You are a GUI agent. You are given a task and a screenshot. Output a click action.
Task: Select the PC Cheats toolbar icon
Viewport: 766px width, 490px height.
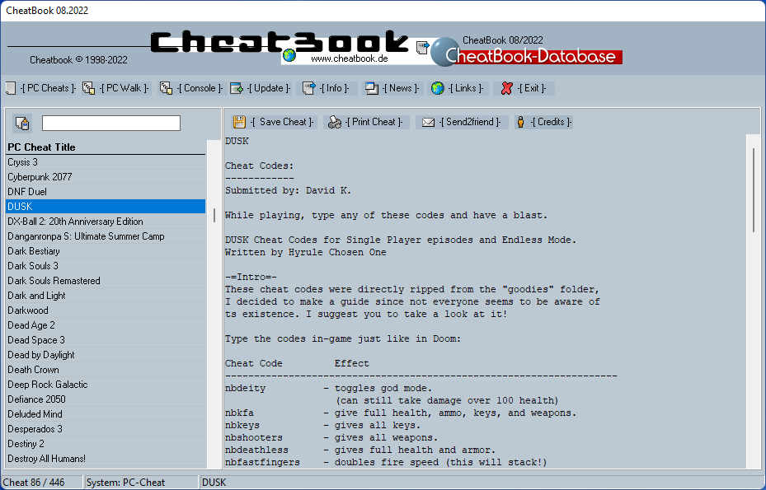[11, 88]
